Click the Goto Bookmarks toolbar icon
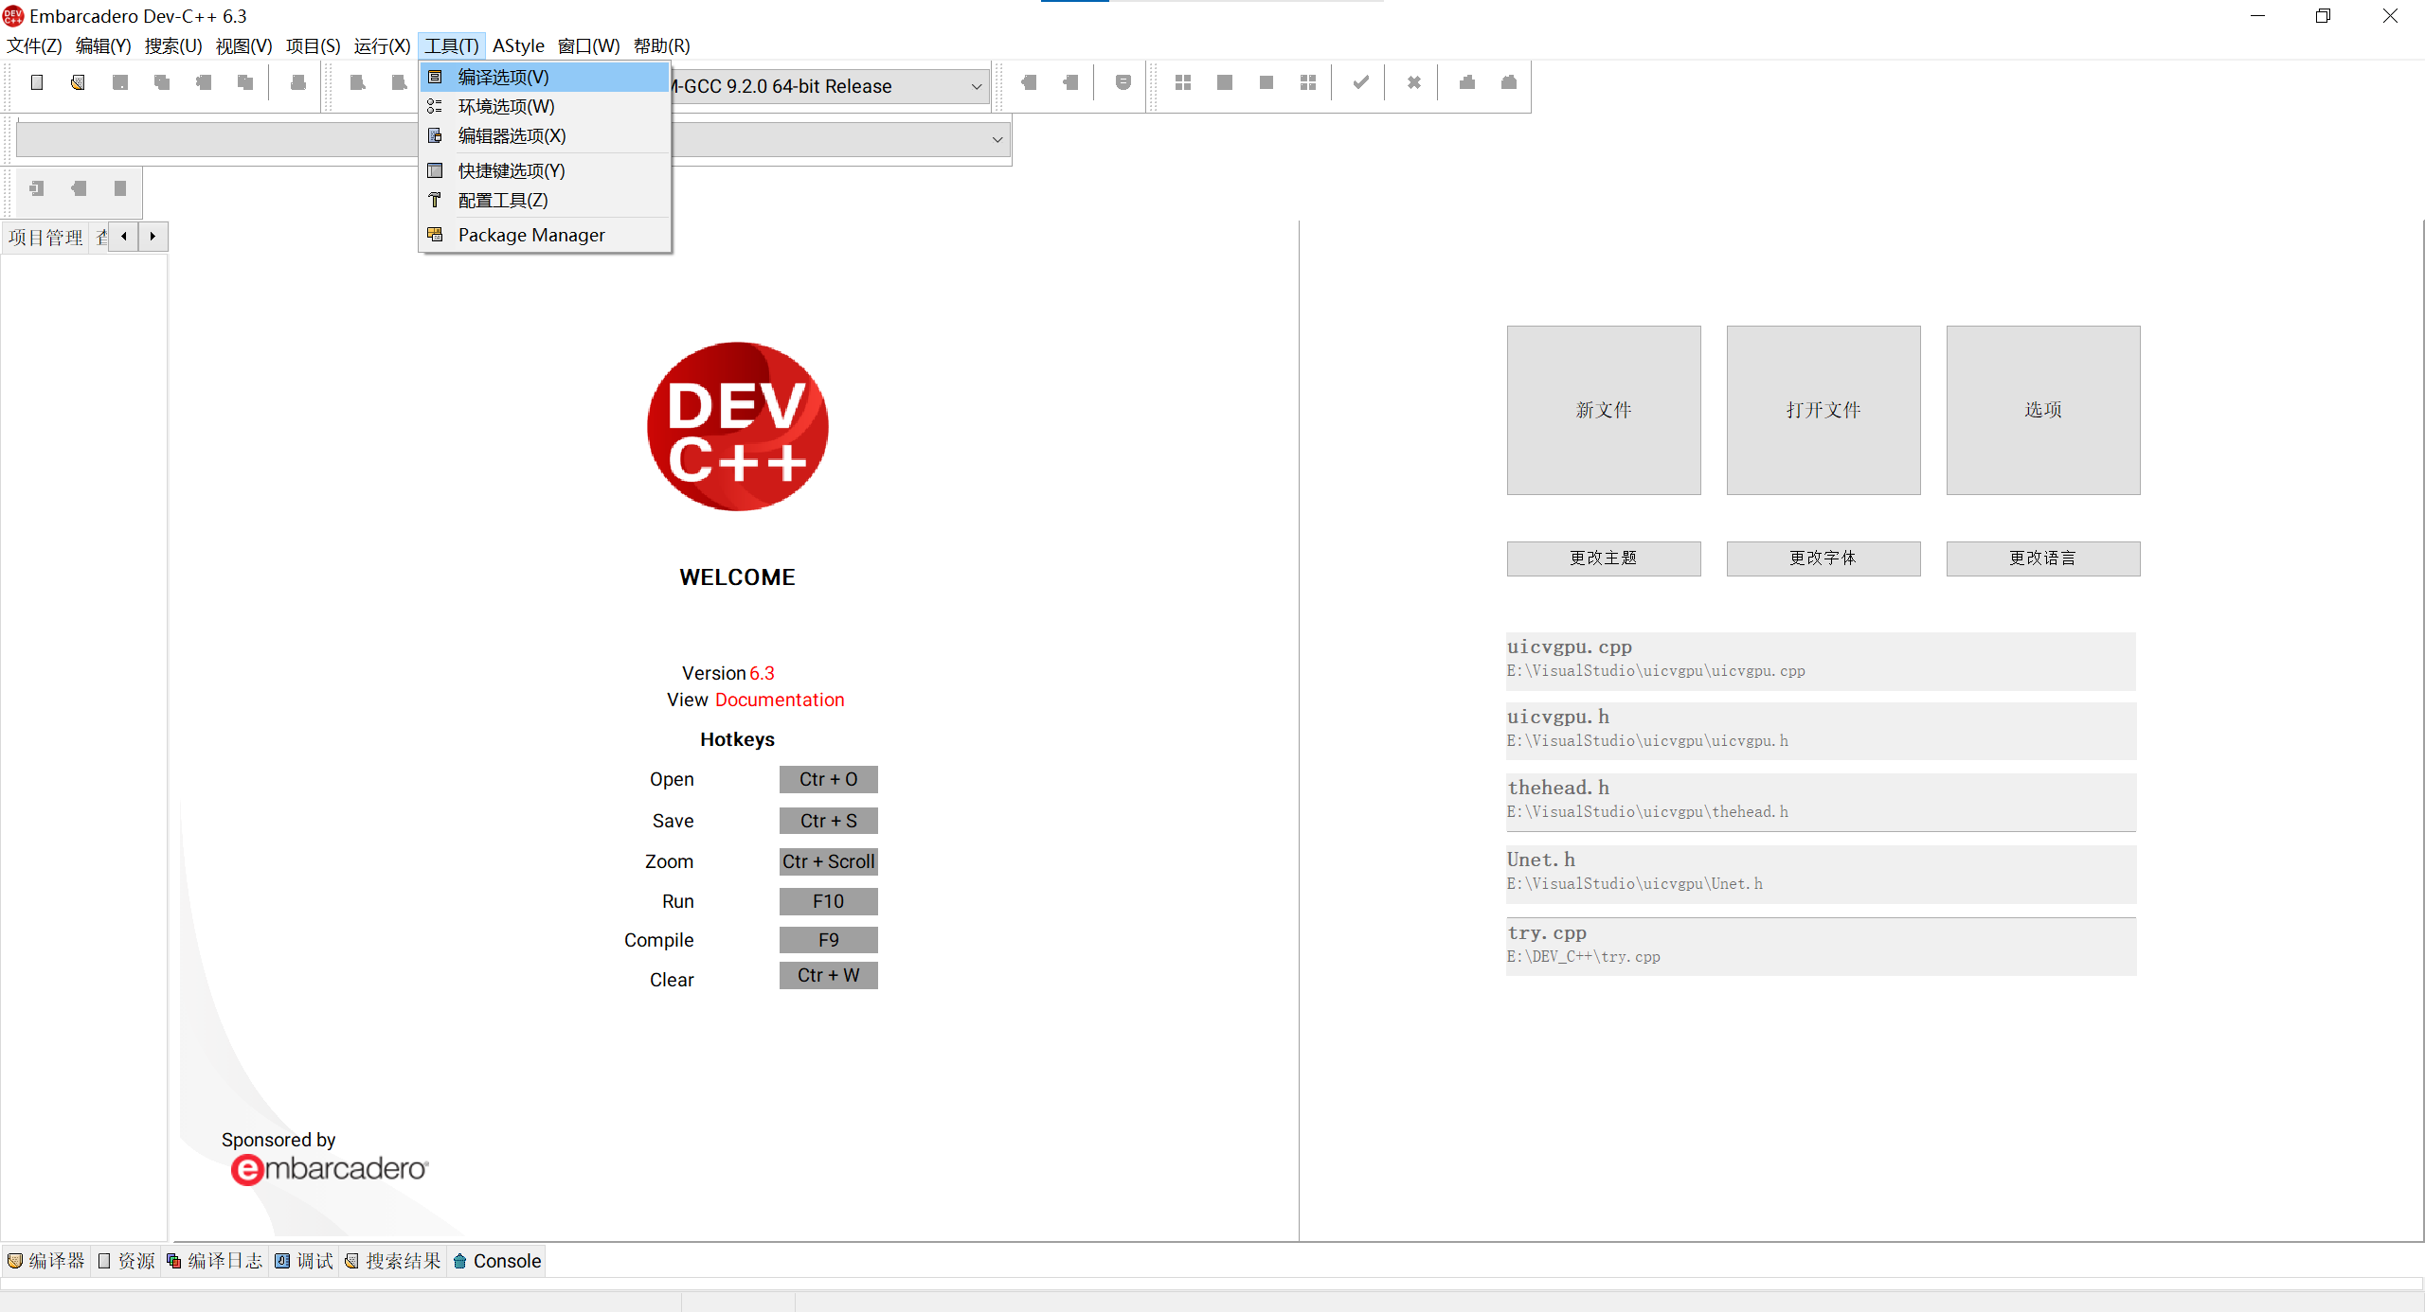Screen dimensions: 2425x1312 (x=120, y=188)
